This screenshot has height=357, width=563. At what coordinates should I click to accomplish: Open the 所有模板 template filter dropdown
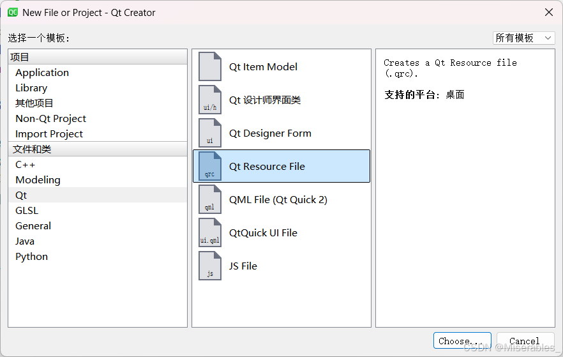coord(523,38)
